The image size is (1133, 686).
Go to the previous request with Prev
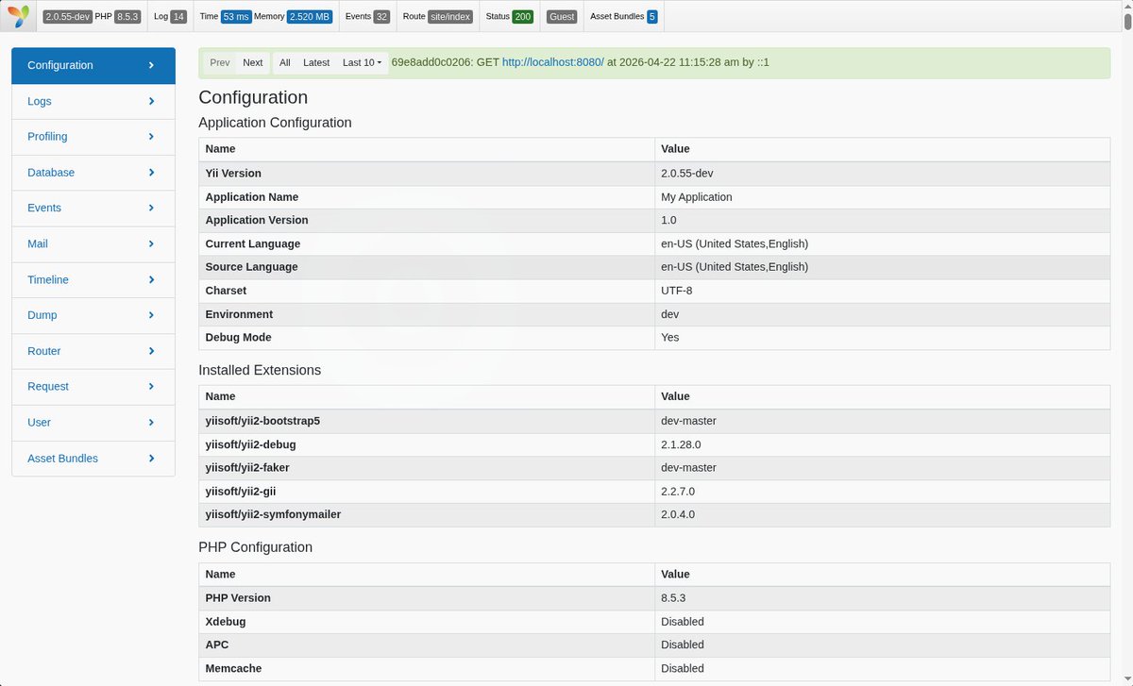pos(220,62)
